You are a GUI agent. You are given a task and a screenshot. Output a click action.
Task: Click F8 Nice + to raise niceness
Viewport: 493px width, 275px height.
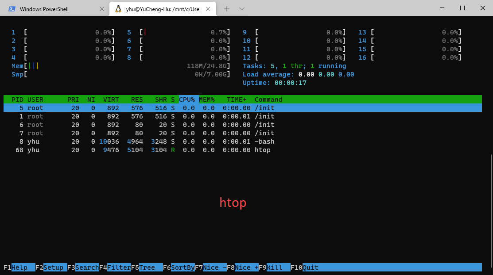[x=243, y=267]
